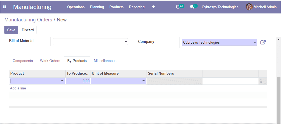Open Mitchell Admin user menu

(x=261, y=7)
